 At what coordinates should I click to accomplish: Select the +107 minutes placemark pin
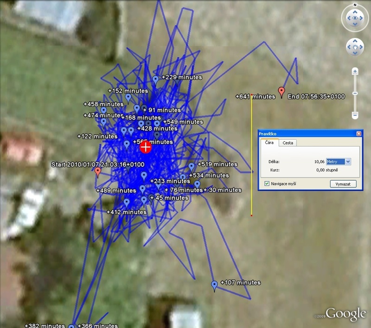coord(214,285)
